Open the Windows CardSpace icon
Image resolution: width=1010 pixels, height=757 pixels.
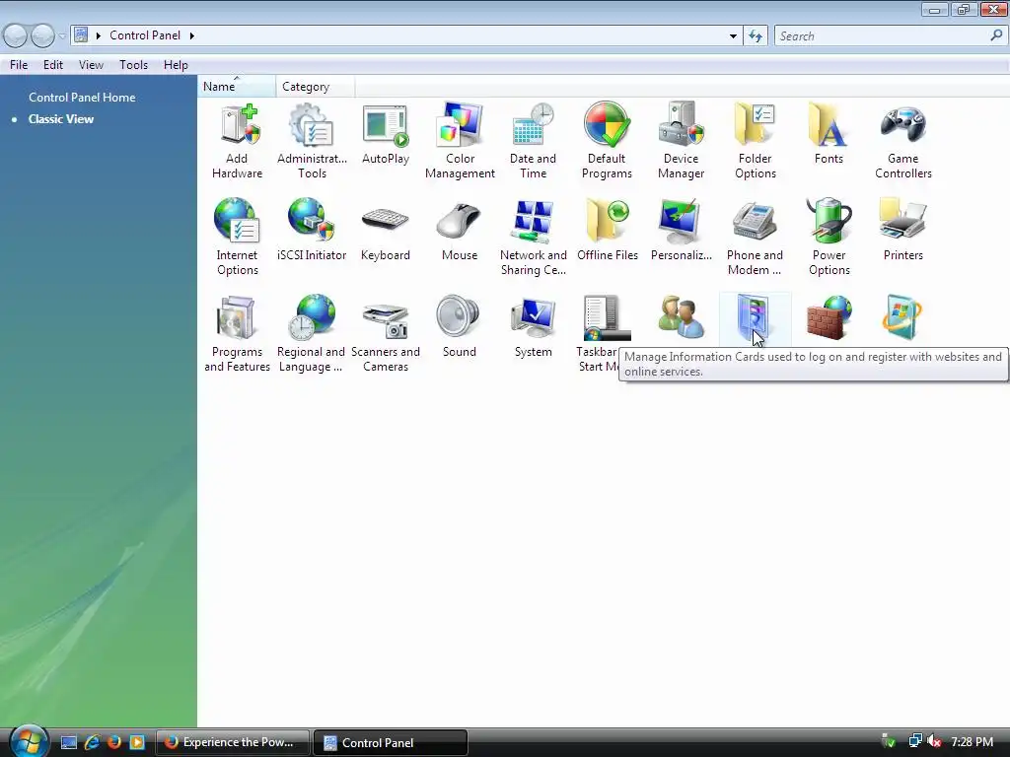pos(754,317)
